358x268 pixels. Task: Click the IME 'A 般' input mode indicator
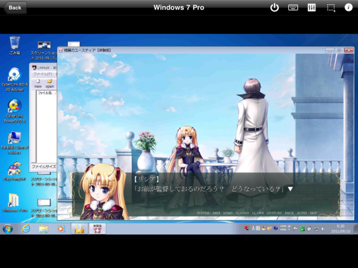[x=256, y=228]
